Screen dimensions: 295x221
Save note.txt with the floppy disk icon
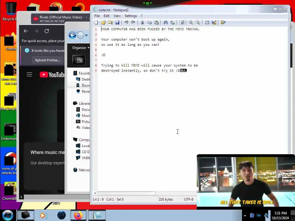tap(117, 22)
